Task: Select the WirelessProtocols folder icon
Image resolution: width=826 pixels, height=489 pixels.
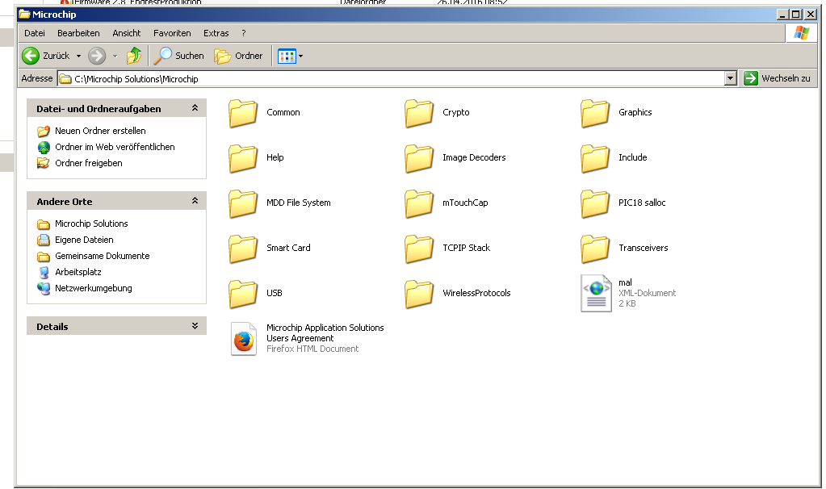Action: (x=419, y=295)
